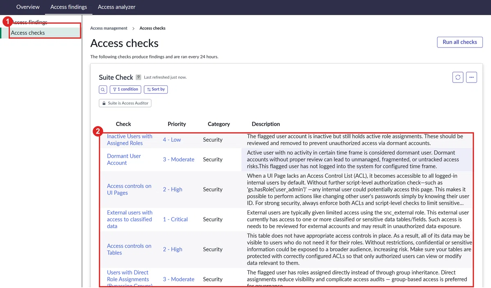Click the record count badge '9' beside Suite Check
This screenshot has width=491, height=288.
pyautogui.click(x=138, y=77)
